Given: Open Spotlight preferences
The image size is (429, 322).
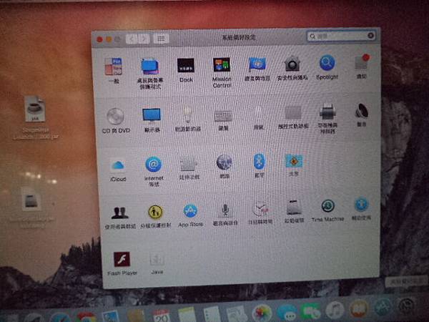Looking at the screenshot, I should click(x=327, y=63).
